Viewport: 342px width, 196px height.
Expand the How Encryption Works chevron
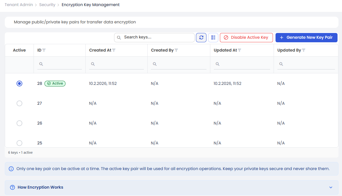click(x=331, y=187)
